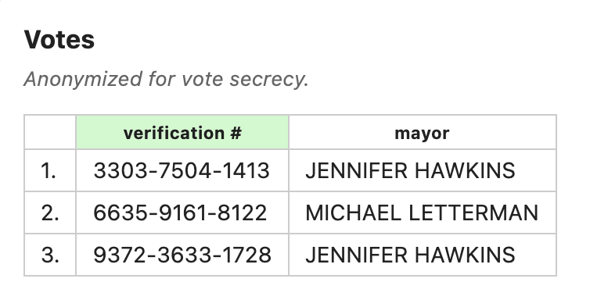Click the mayor column header

pos(423,133)
